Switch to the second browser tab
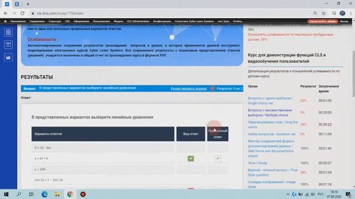The width and height of the screenshot is (355, 199). [x=17, y=4]
